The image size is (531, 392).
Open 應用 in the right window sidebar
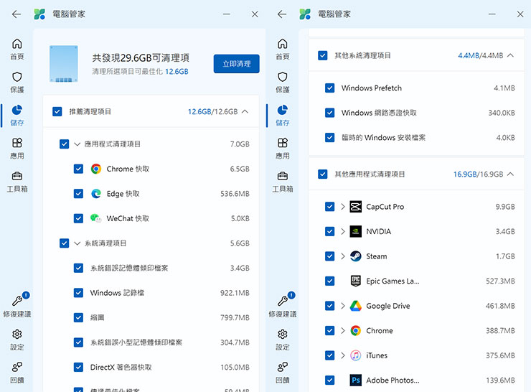(x=283, y=148)
